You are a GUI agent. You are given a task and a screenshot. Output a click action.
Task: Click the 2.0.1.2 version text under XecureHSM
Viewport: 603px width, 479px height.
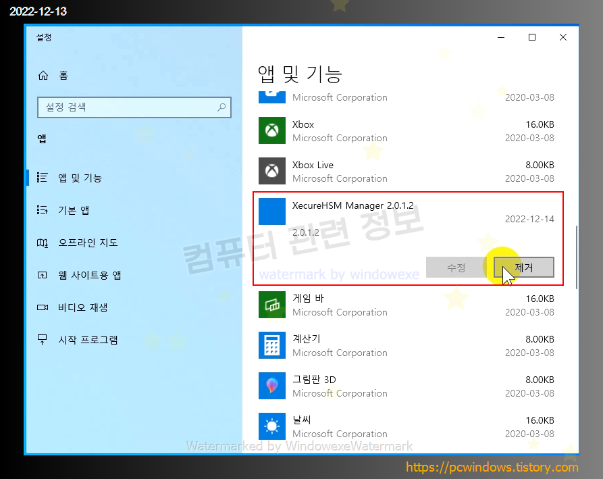(305, 232)
